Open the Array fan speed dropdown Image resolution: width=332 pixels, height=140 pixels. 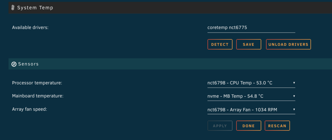(251, 110)
